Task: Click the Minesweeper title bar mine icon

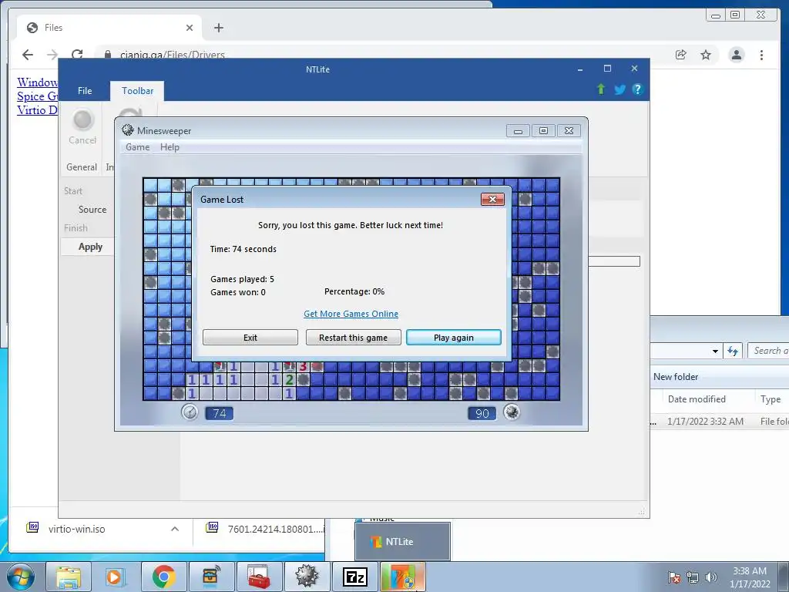Action: [x=128, y=130]
